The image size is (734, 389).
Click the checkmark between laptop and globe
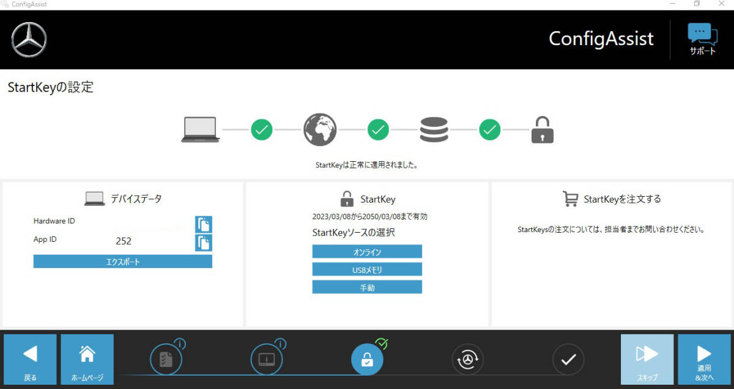click(262, 129)
